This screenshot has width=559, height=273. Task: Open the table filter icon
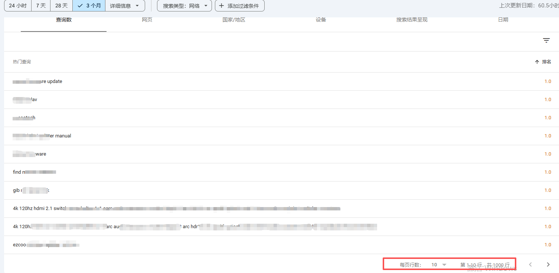pyautogui.click(x=546, y=41)
